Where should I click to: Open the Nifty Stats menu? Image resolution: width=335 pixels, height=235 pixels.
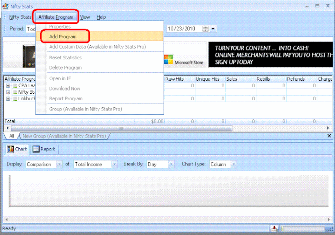(20, 17)
